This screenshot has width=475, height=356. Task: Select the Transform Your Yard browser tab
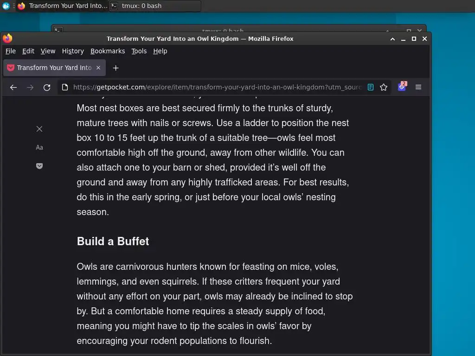click(x=54, y=68)
